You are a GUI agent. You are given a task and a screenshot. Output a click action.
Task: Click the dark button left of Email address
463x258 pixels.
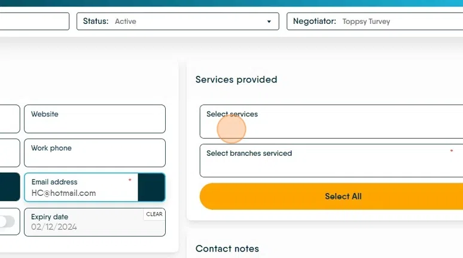pos(9,188)
